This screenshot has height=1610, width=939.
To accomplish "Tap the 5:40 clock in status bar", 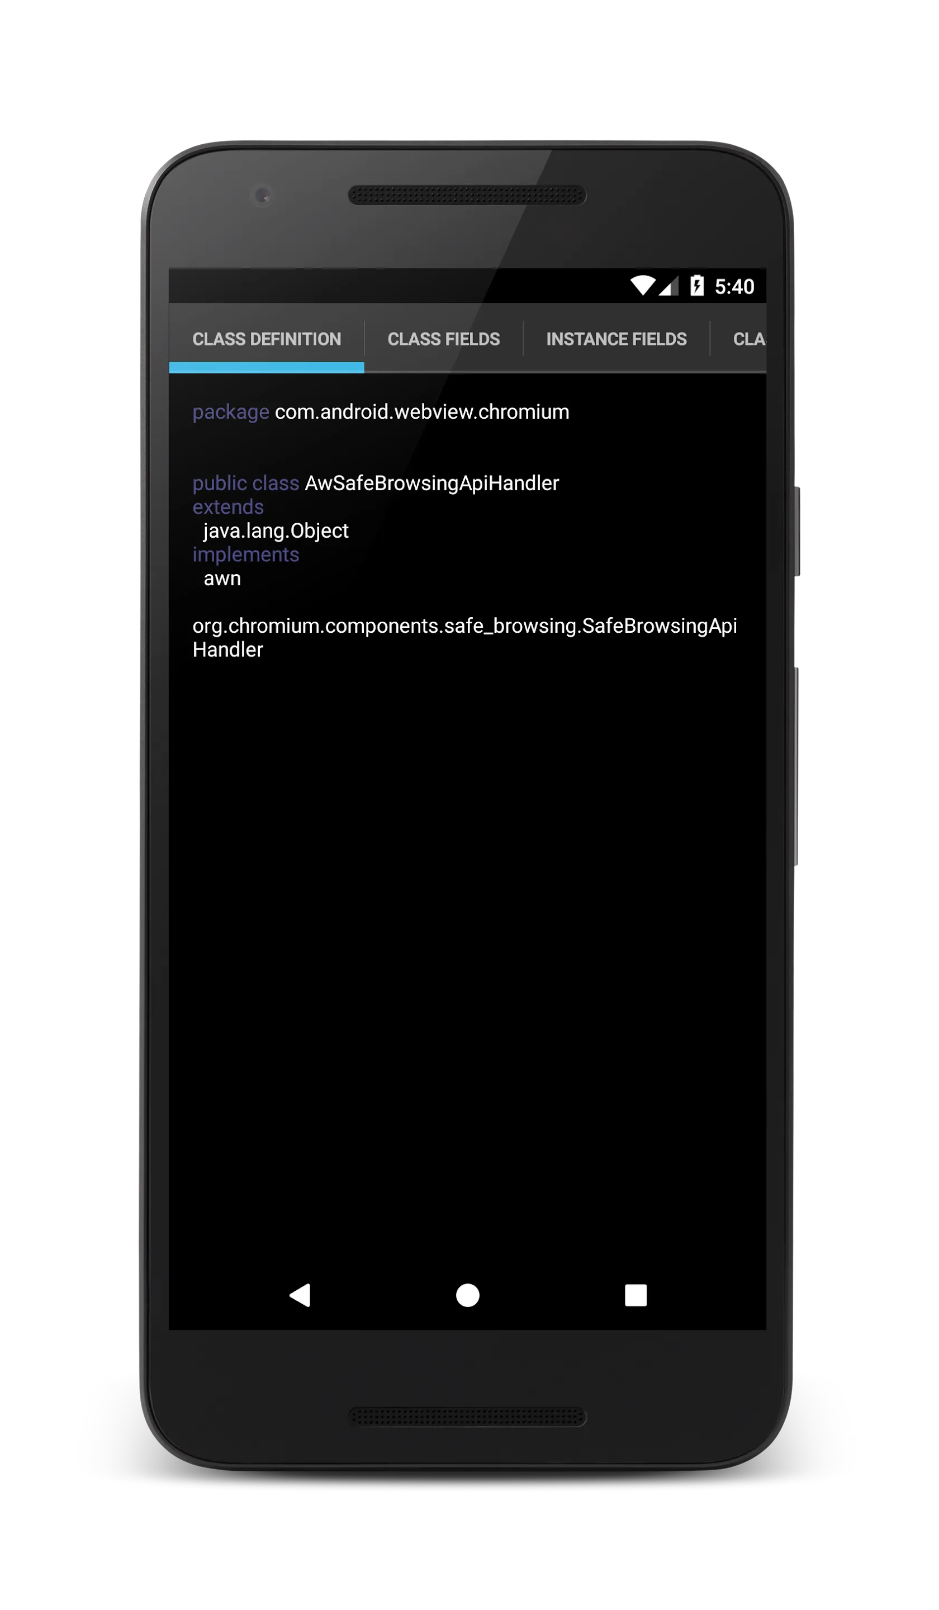I will [734, 287].
